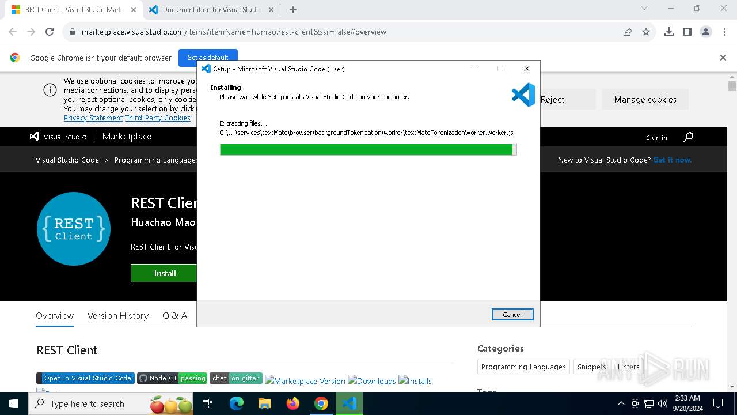Follow the Get it now link
This screenshot has width=737, height=415.
[673, 160]
